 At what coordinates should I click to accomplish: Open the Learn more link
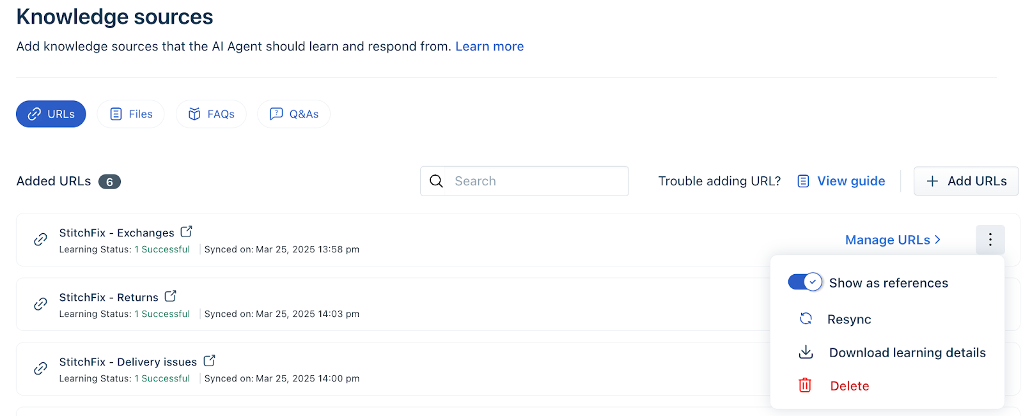489,46
